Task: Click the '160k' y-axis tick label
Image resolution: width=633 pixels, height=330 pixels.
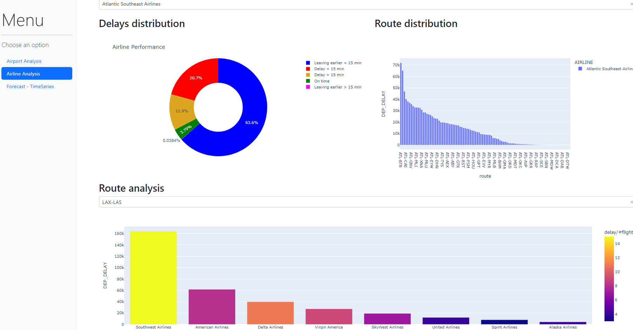Action: (x=119, y=233)
